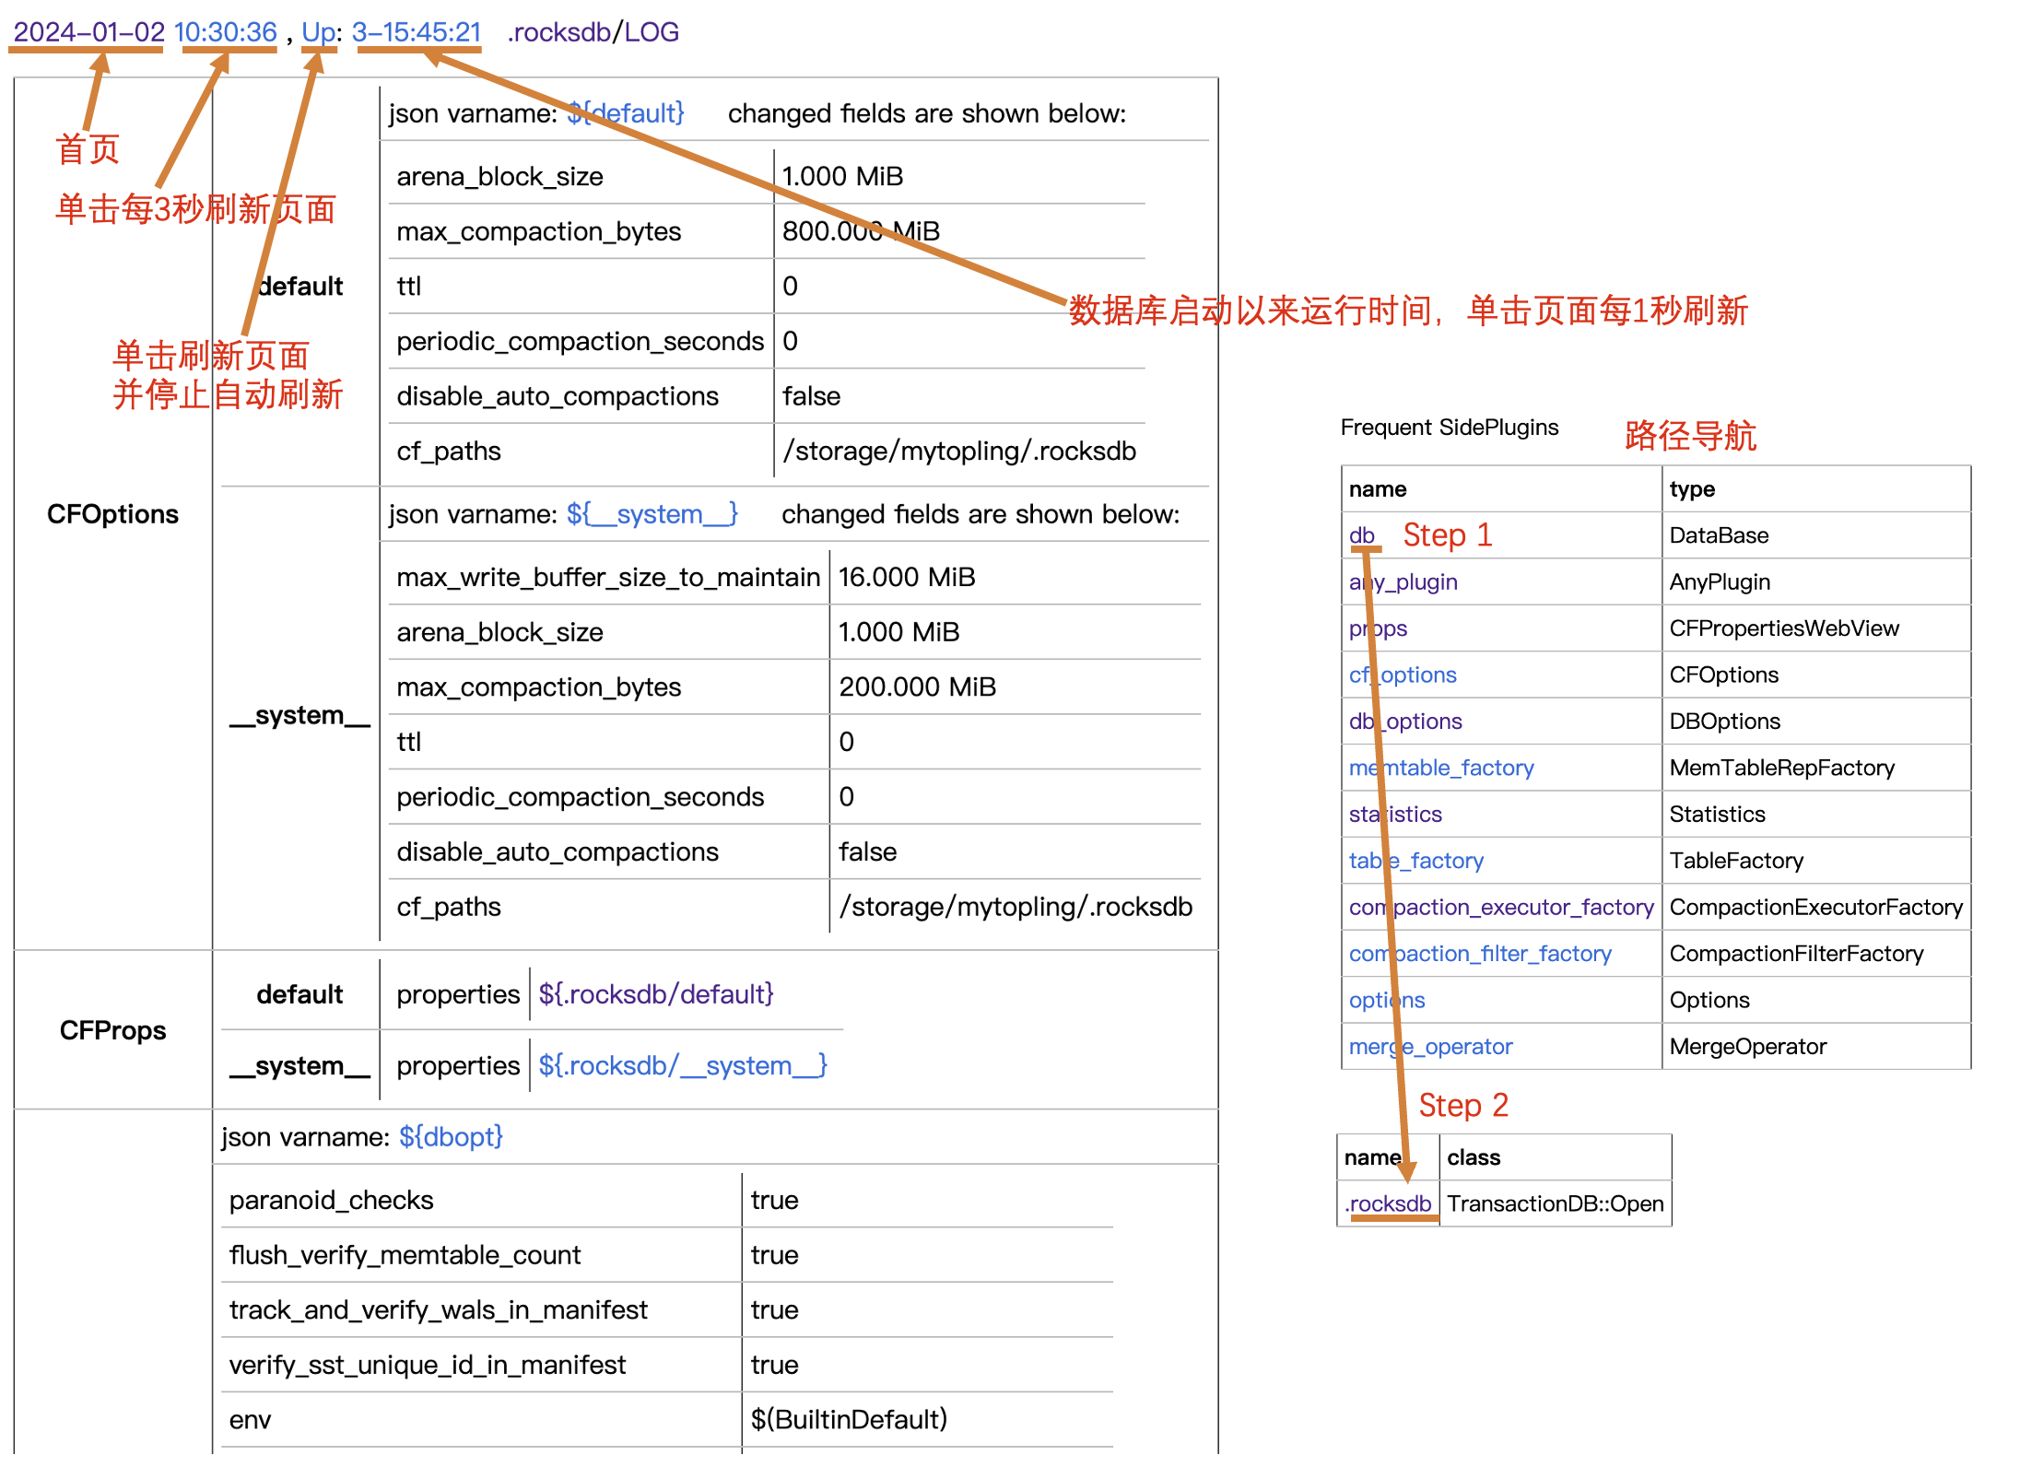Click the CFOptions row header

[112, 514]
